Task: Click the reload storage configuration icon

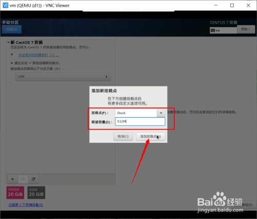Action: (x=33, y=179)
